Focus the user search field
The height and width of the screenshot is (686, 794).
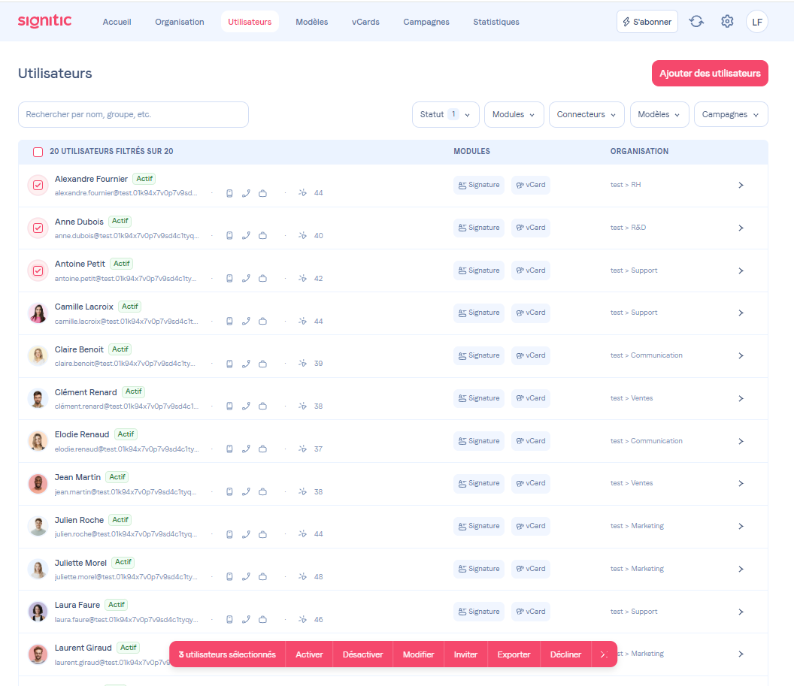tap(133, 115)
